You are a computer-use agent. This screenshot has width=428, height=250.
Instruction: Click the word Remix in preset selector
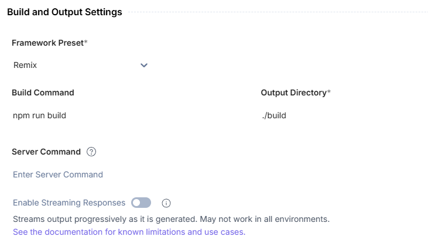coord(25,65)
